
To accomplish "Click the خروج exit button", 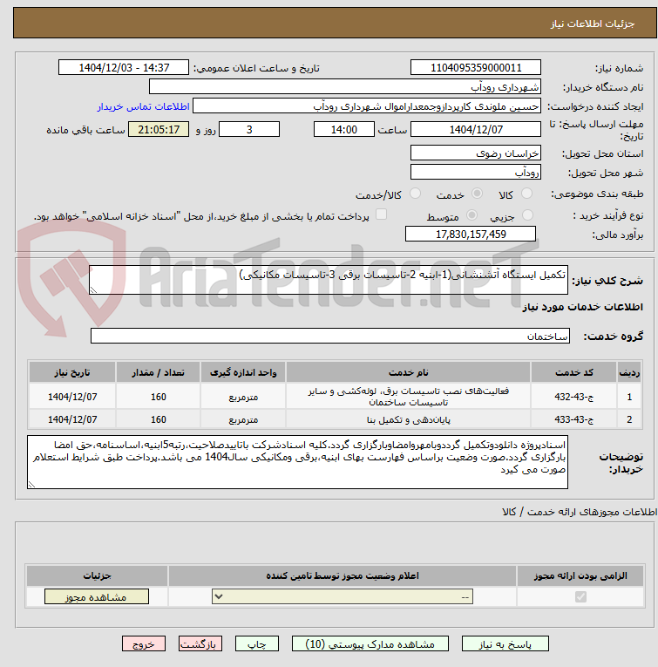I will coord(144,644).
